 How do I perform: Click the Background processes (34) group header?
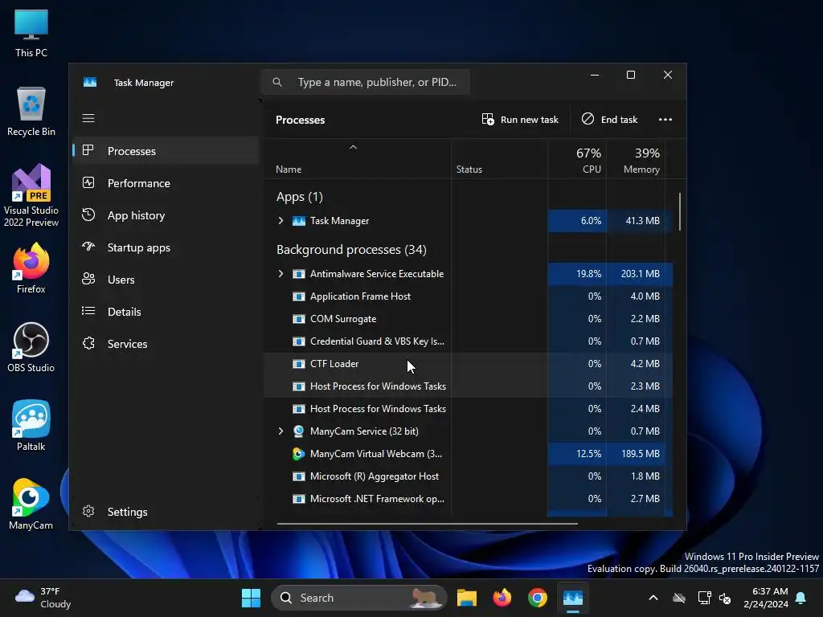tap(351, 250)
